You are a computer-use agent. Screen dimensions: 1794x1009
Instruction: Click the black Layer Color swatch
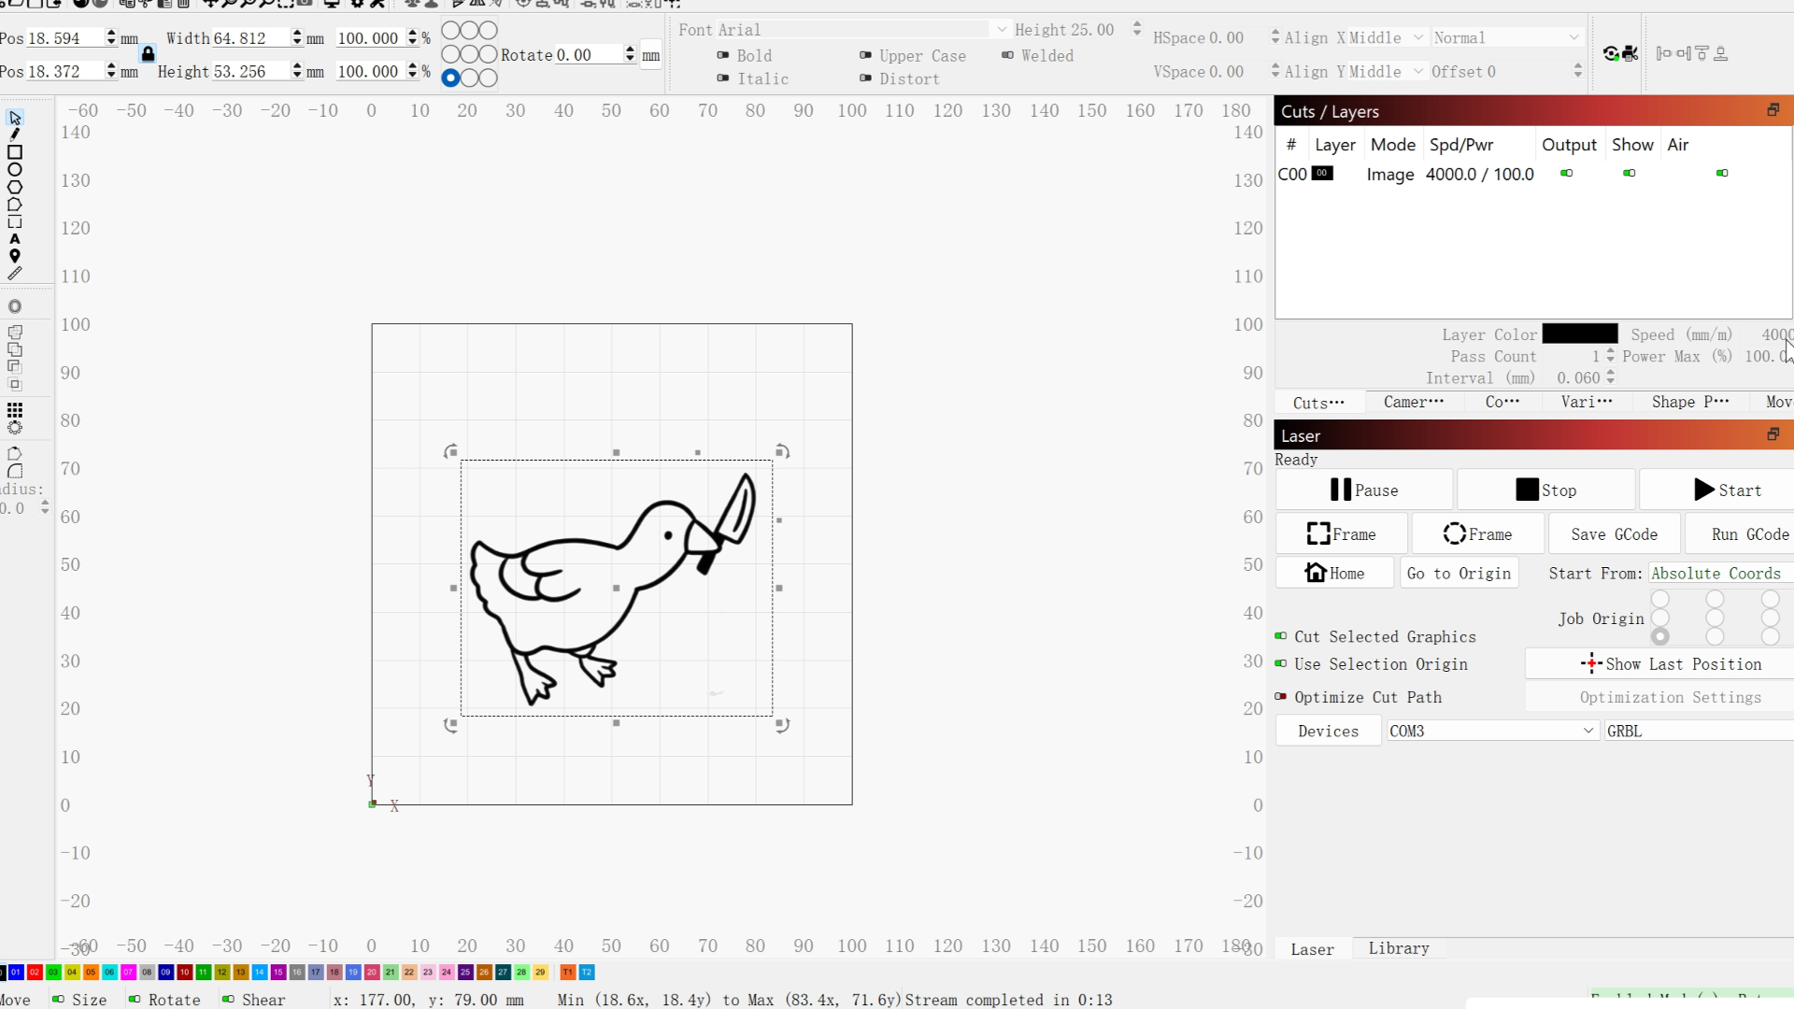click(1579, 334)
